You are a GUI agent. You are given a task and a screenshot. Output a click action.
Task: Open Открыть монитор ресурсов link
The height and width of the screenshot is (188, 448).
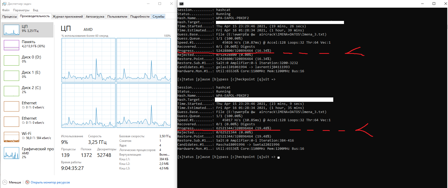(50, 182)
